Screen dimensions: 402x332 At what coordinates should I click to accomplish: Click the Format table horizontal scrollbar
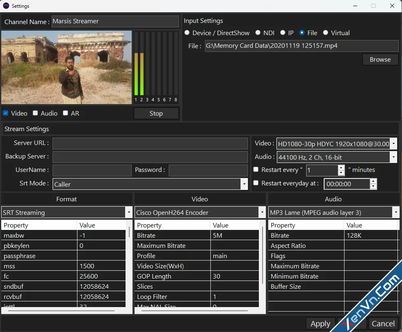(61, 311)
